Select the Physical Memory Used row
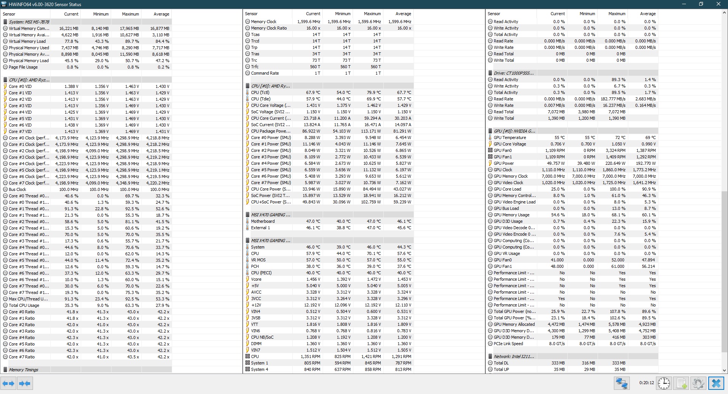 (86, 48)
